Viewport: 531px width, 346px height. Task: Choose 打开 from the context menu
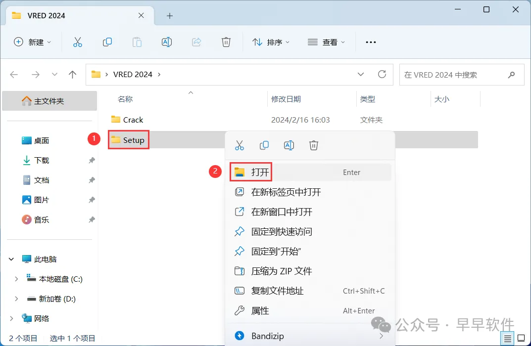pyautogui.click(x=310, y=172)
